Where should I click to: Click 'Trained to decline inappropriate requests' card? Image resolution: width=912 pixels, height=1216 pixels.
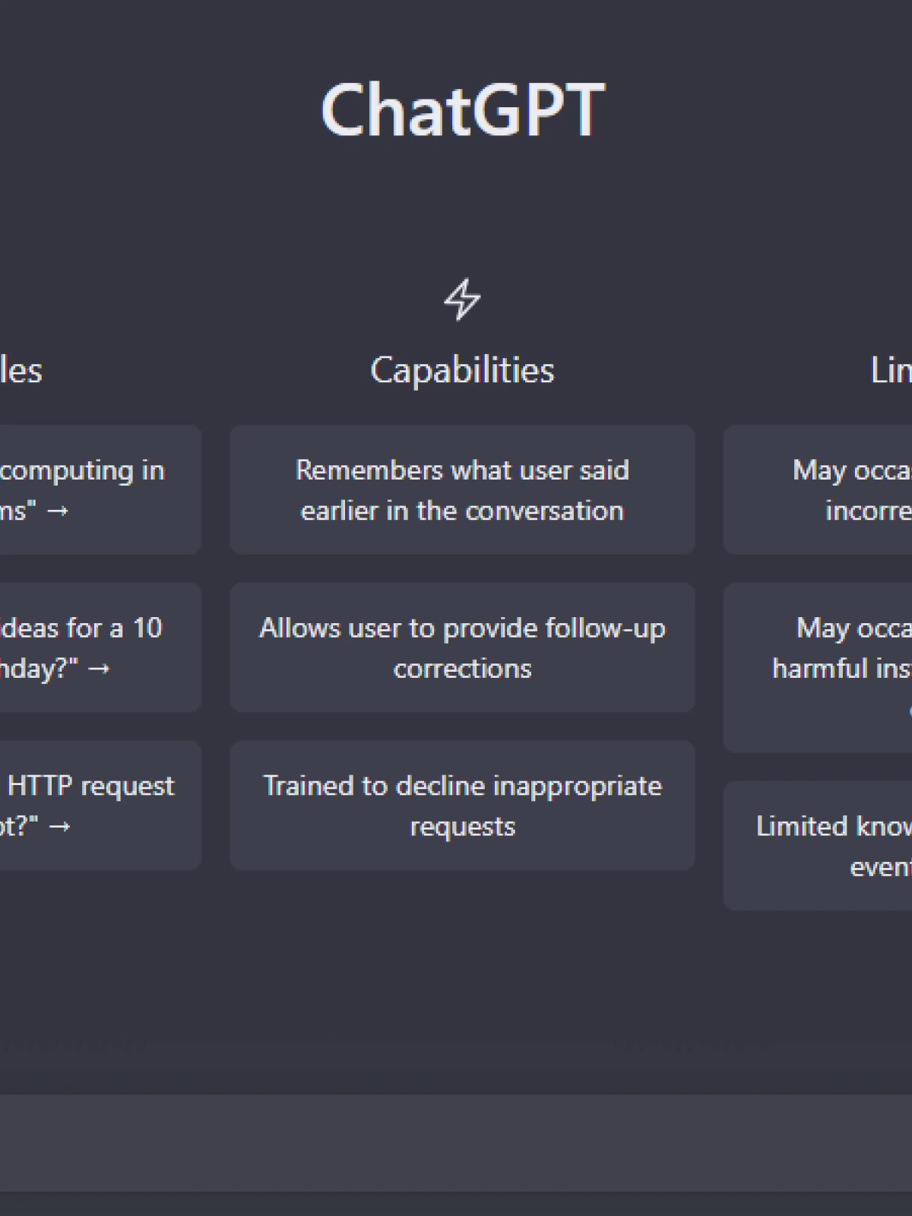pos(462,805)
